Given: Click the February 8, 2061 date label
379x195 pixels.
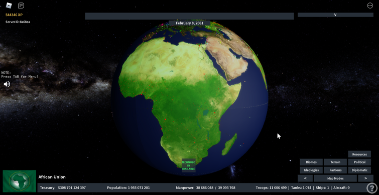Looking at the screenshot, I should 189,23.
